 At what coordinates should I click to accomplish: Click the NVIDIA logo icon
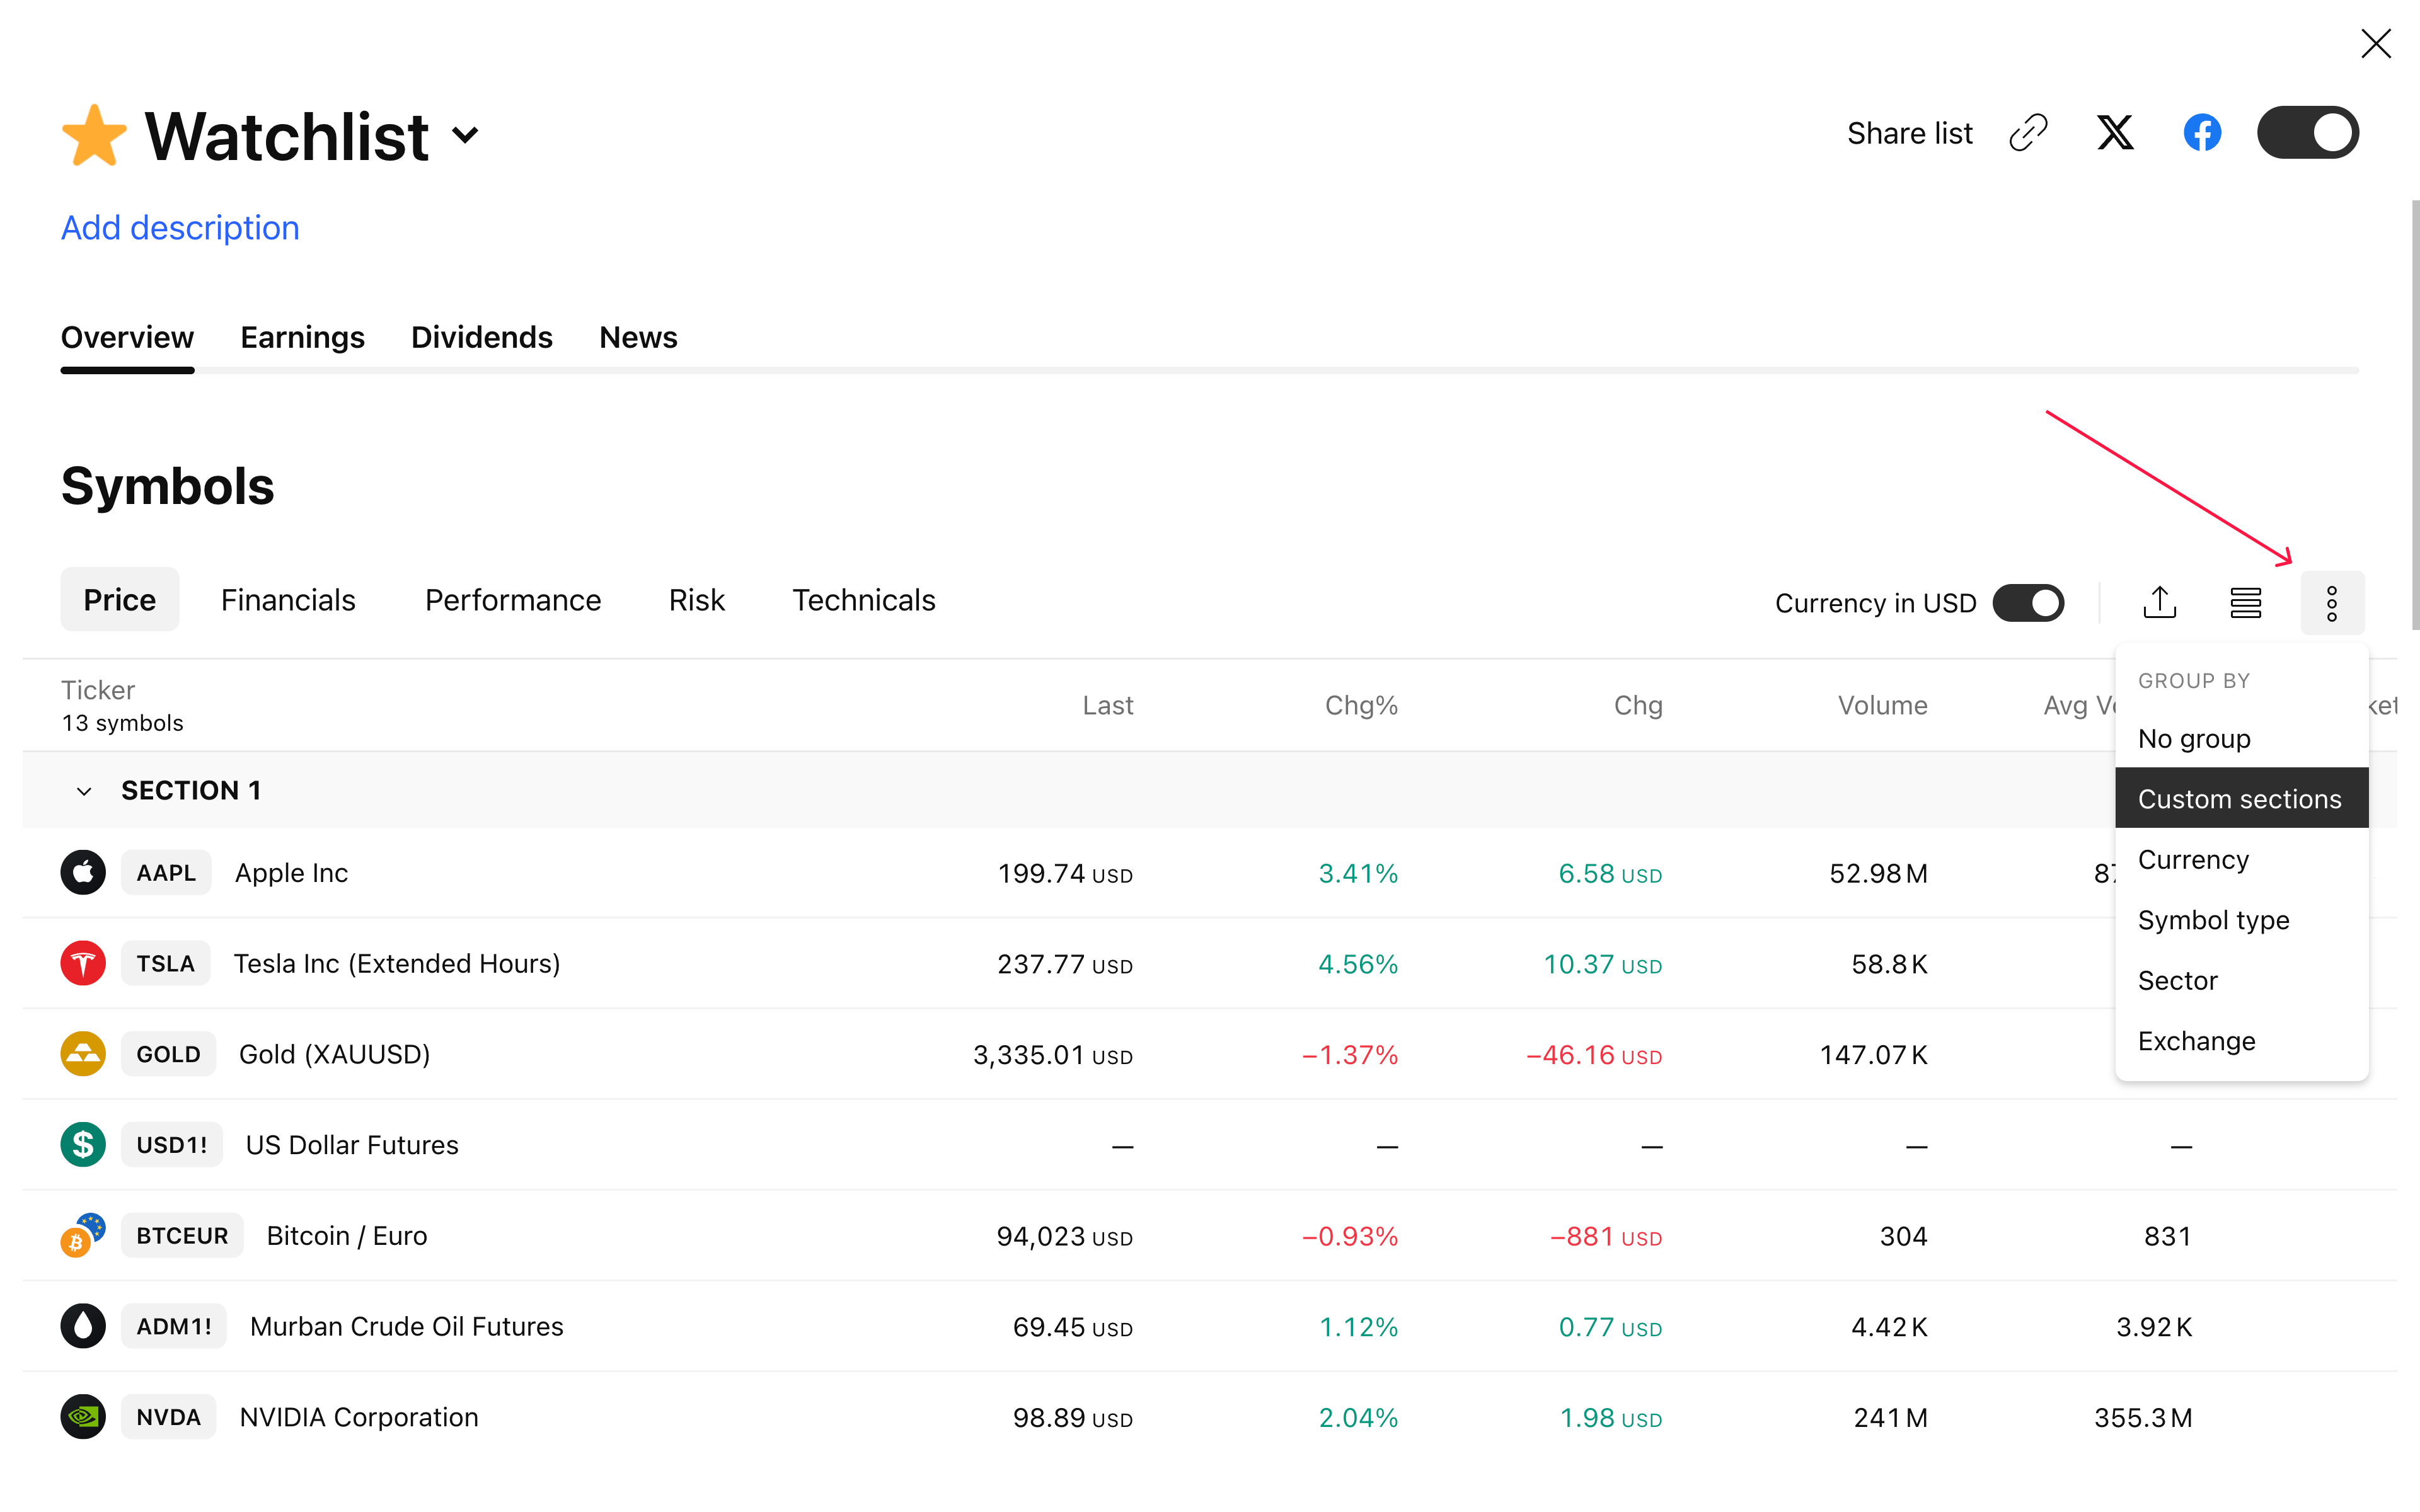[x=83, y=1417]
